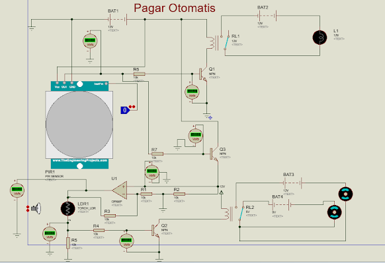Select resistor R3 body

[110, 216]
